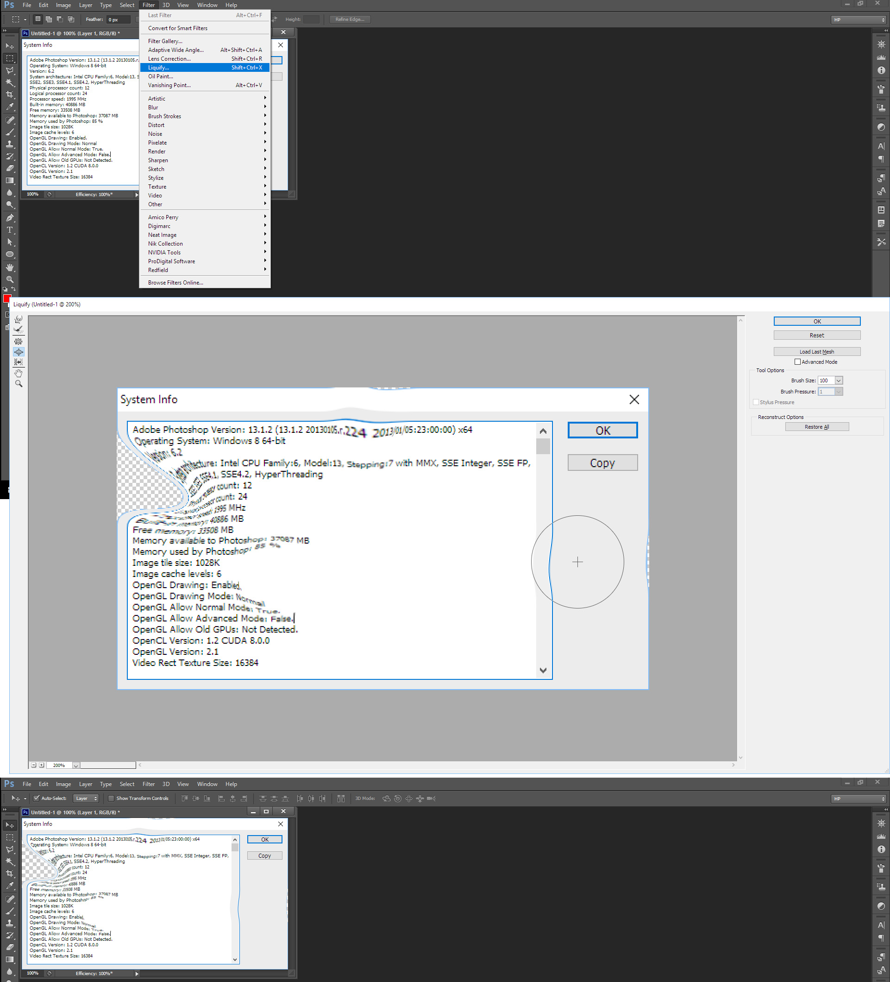The width and height of the screenshot is (890, 982).
Task: Click Align top edges icon in Move options
Action: (184, 798)
